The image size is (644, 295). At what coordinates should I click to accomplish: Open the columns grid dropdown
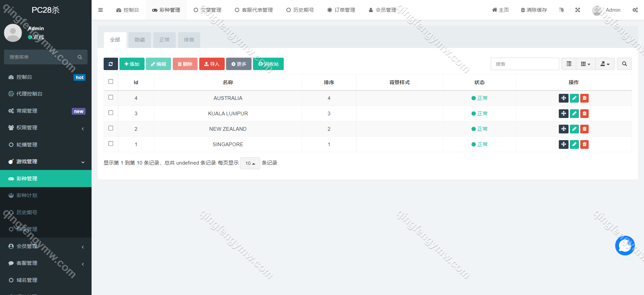coord(585,64)
